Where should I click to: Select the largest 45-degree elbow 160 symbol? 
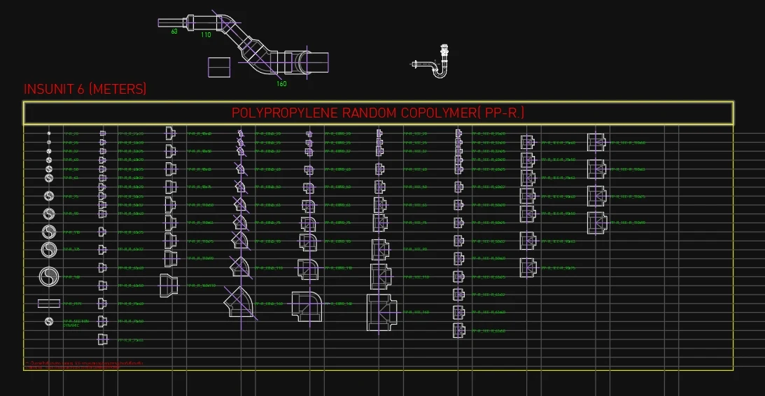pyautogui.click(x=239, y=302)
